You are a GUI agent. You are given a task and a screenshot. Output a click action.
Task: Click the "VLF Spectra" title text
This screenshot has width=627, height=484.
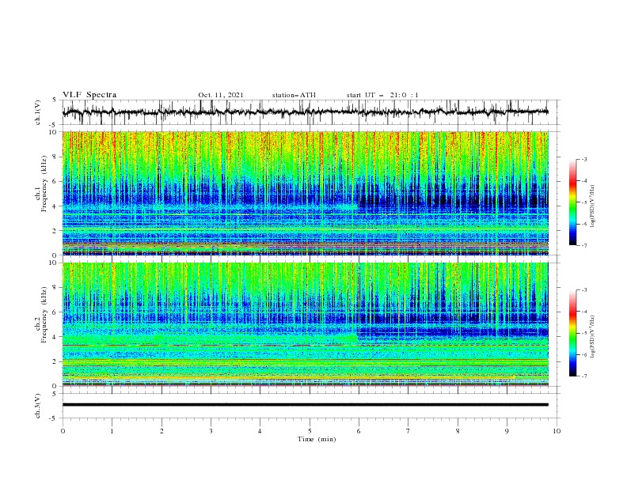(89, 95)
